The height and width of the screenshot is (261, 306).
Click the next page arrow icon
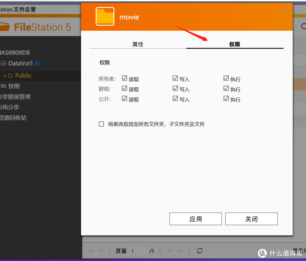170,251
